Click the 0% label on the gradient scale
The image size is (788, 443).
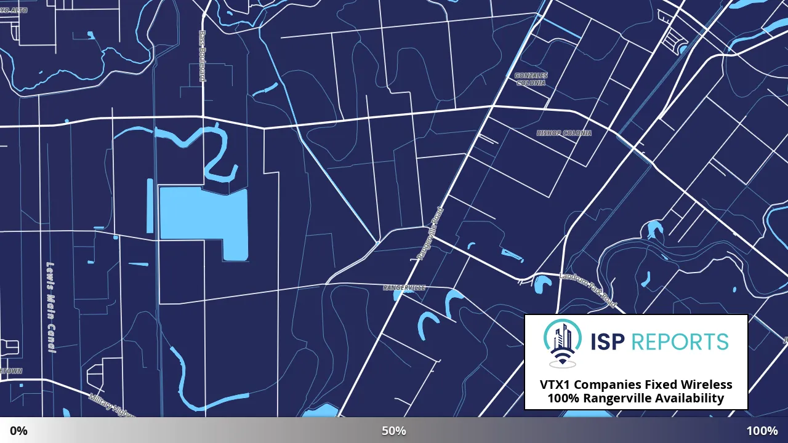point(18,431)
